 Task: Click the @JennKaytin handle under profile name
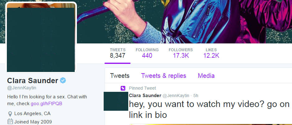(21, 88)
